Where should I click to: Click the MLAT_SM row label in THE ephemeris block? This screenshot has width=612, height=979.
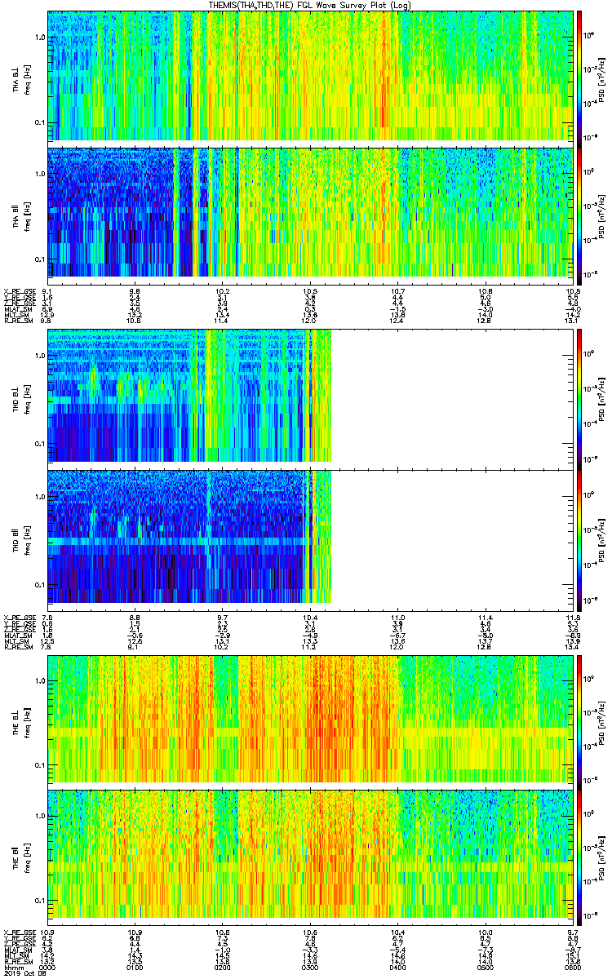point(18,951)
